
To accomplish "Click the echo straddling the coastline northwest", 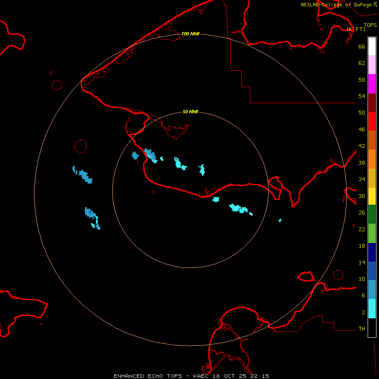I will [151, 156].
